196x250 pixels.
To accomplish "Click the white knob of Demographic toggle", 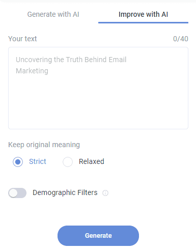I will pos(13,193).
